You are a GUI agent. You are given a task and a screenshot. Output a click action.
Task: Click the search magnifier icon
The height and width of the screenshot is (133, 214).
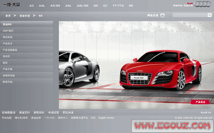210,15
